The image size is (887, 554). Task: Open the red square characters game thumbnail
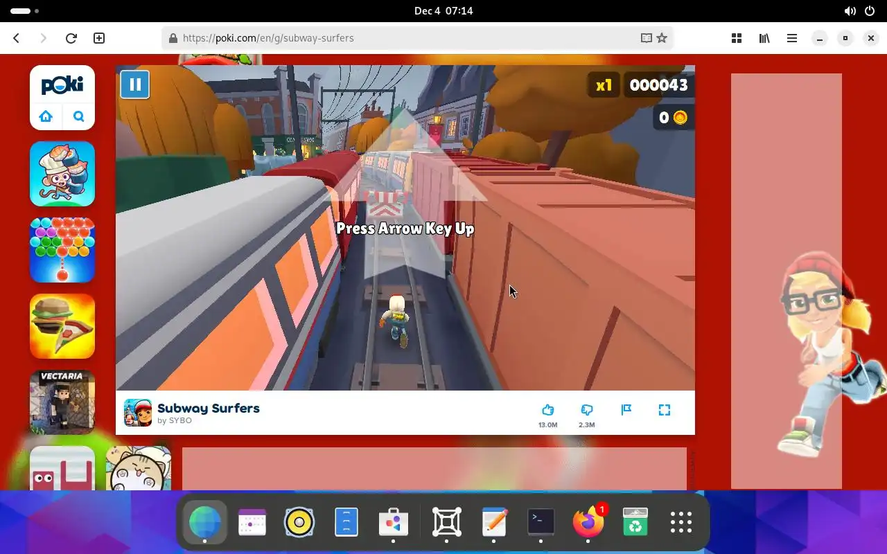62,468
